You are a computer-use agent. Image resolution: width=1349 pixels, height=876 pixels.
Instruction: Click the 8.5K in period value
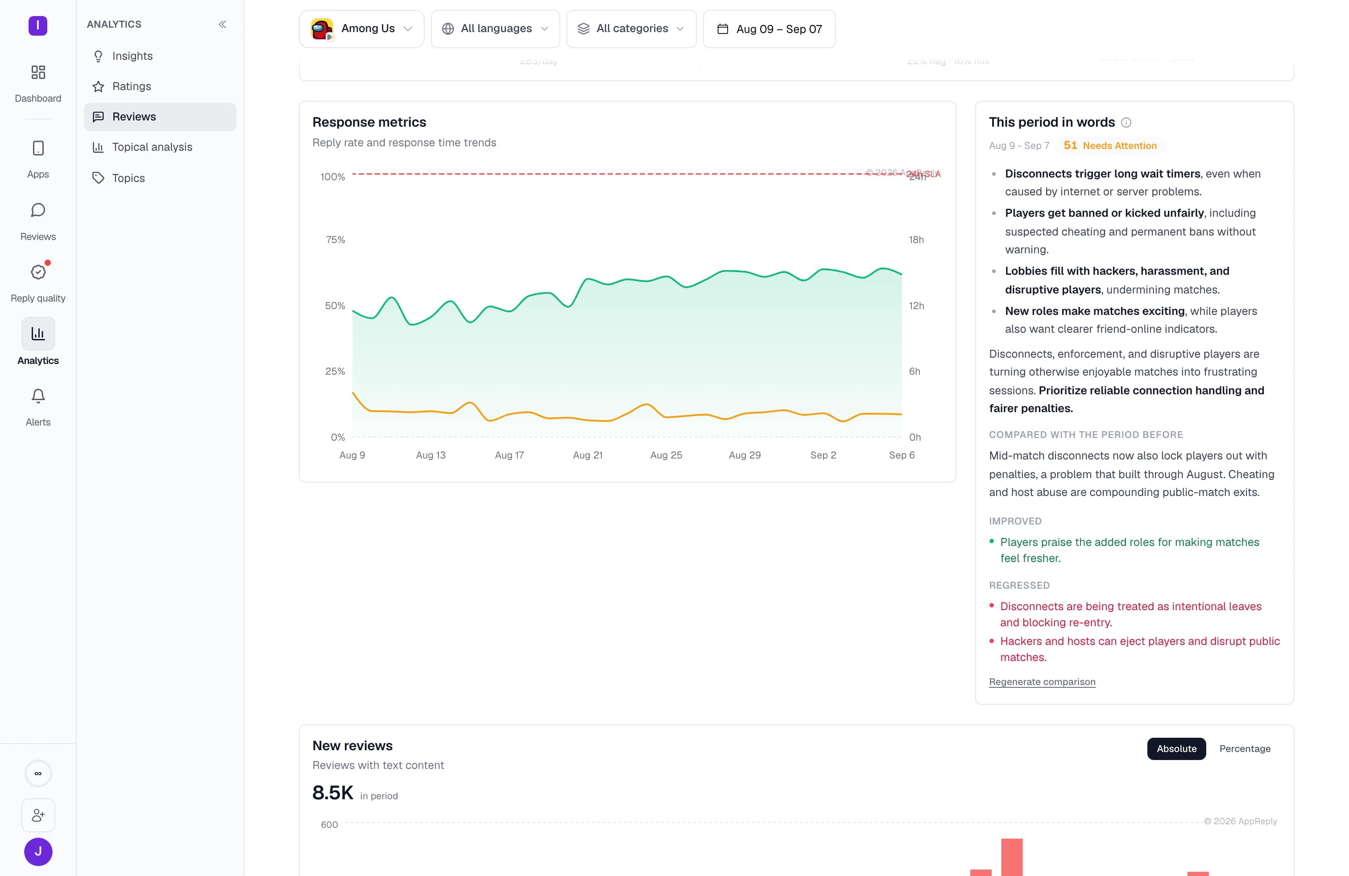point(333,793)
